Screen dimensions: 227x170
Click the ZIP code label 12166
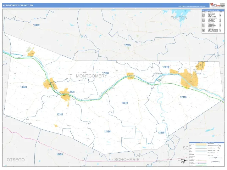(x=107, y=131)
